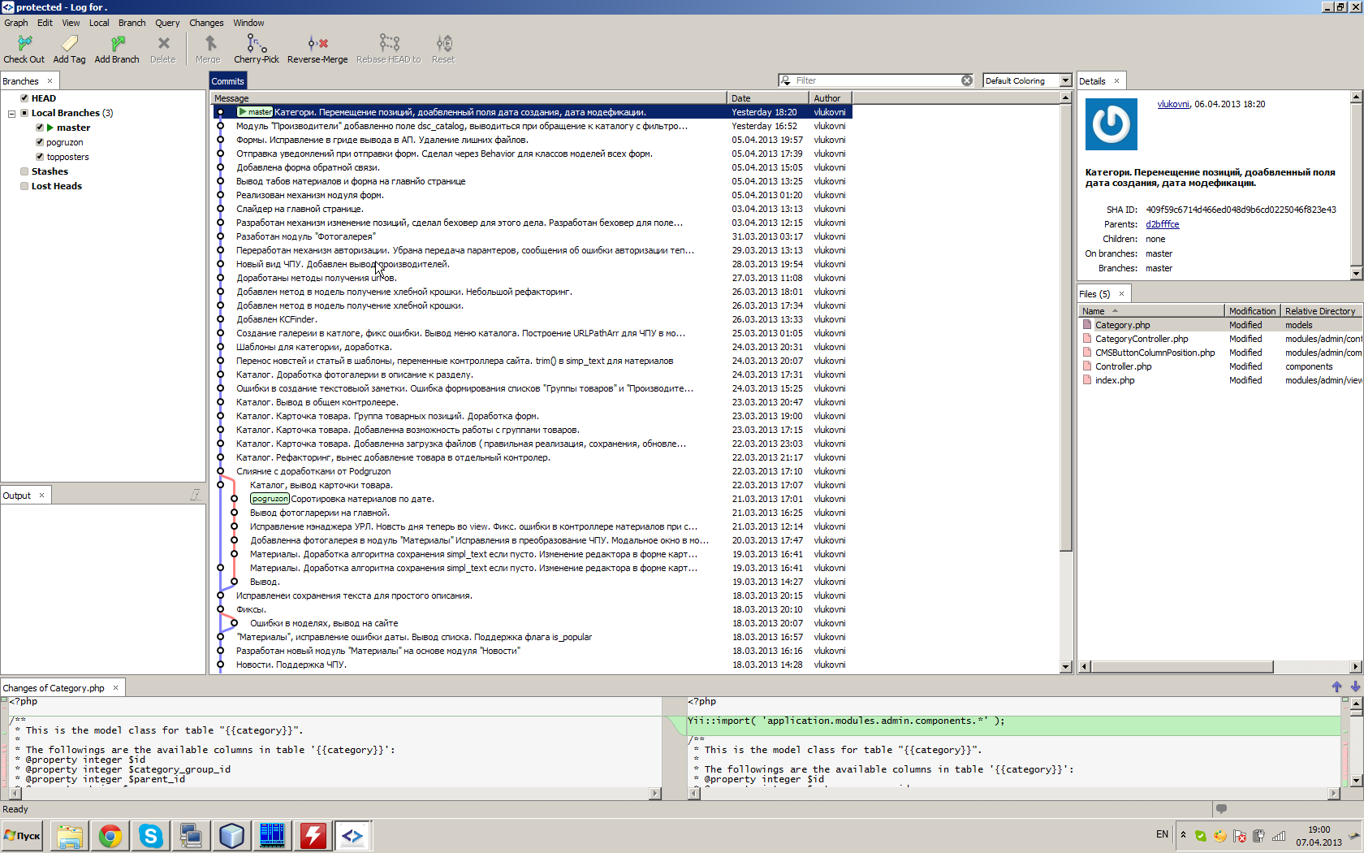Viewport: 1364px width, 853px height.
Task: Click the Category.php file icon
Action: click(1087, 325)
